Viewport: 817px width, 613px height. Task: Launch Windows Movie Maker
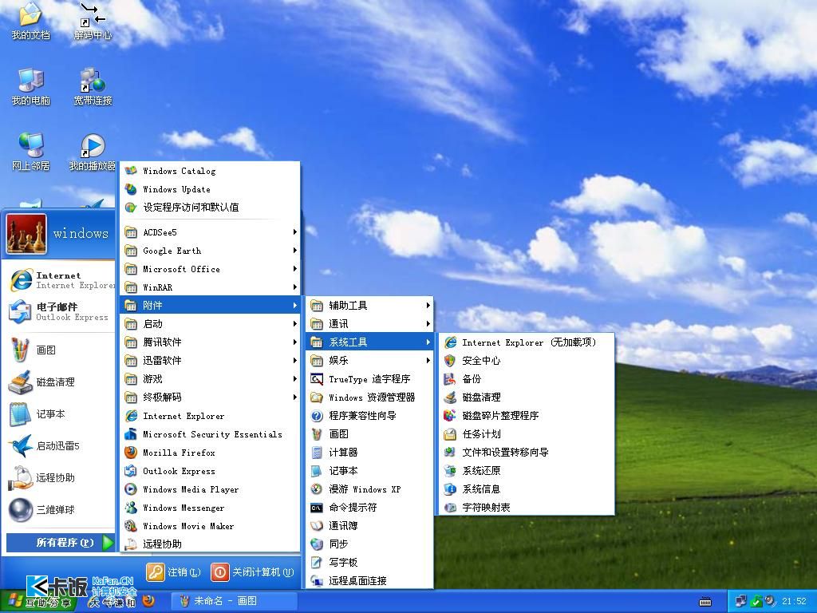tap(210, 526)
